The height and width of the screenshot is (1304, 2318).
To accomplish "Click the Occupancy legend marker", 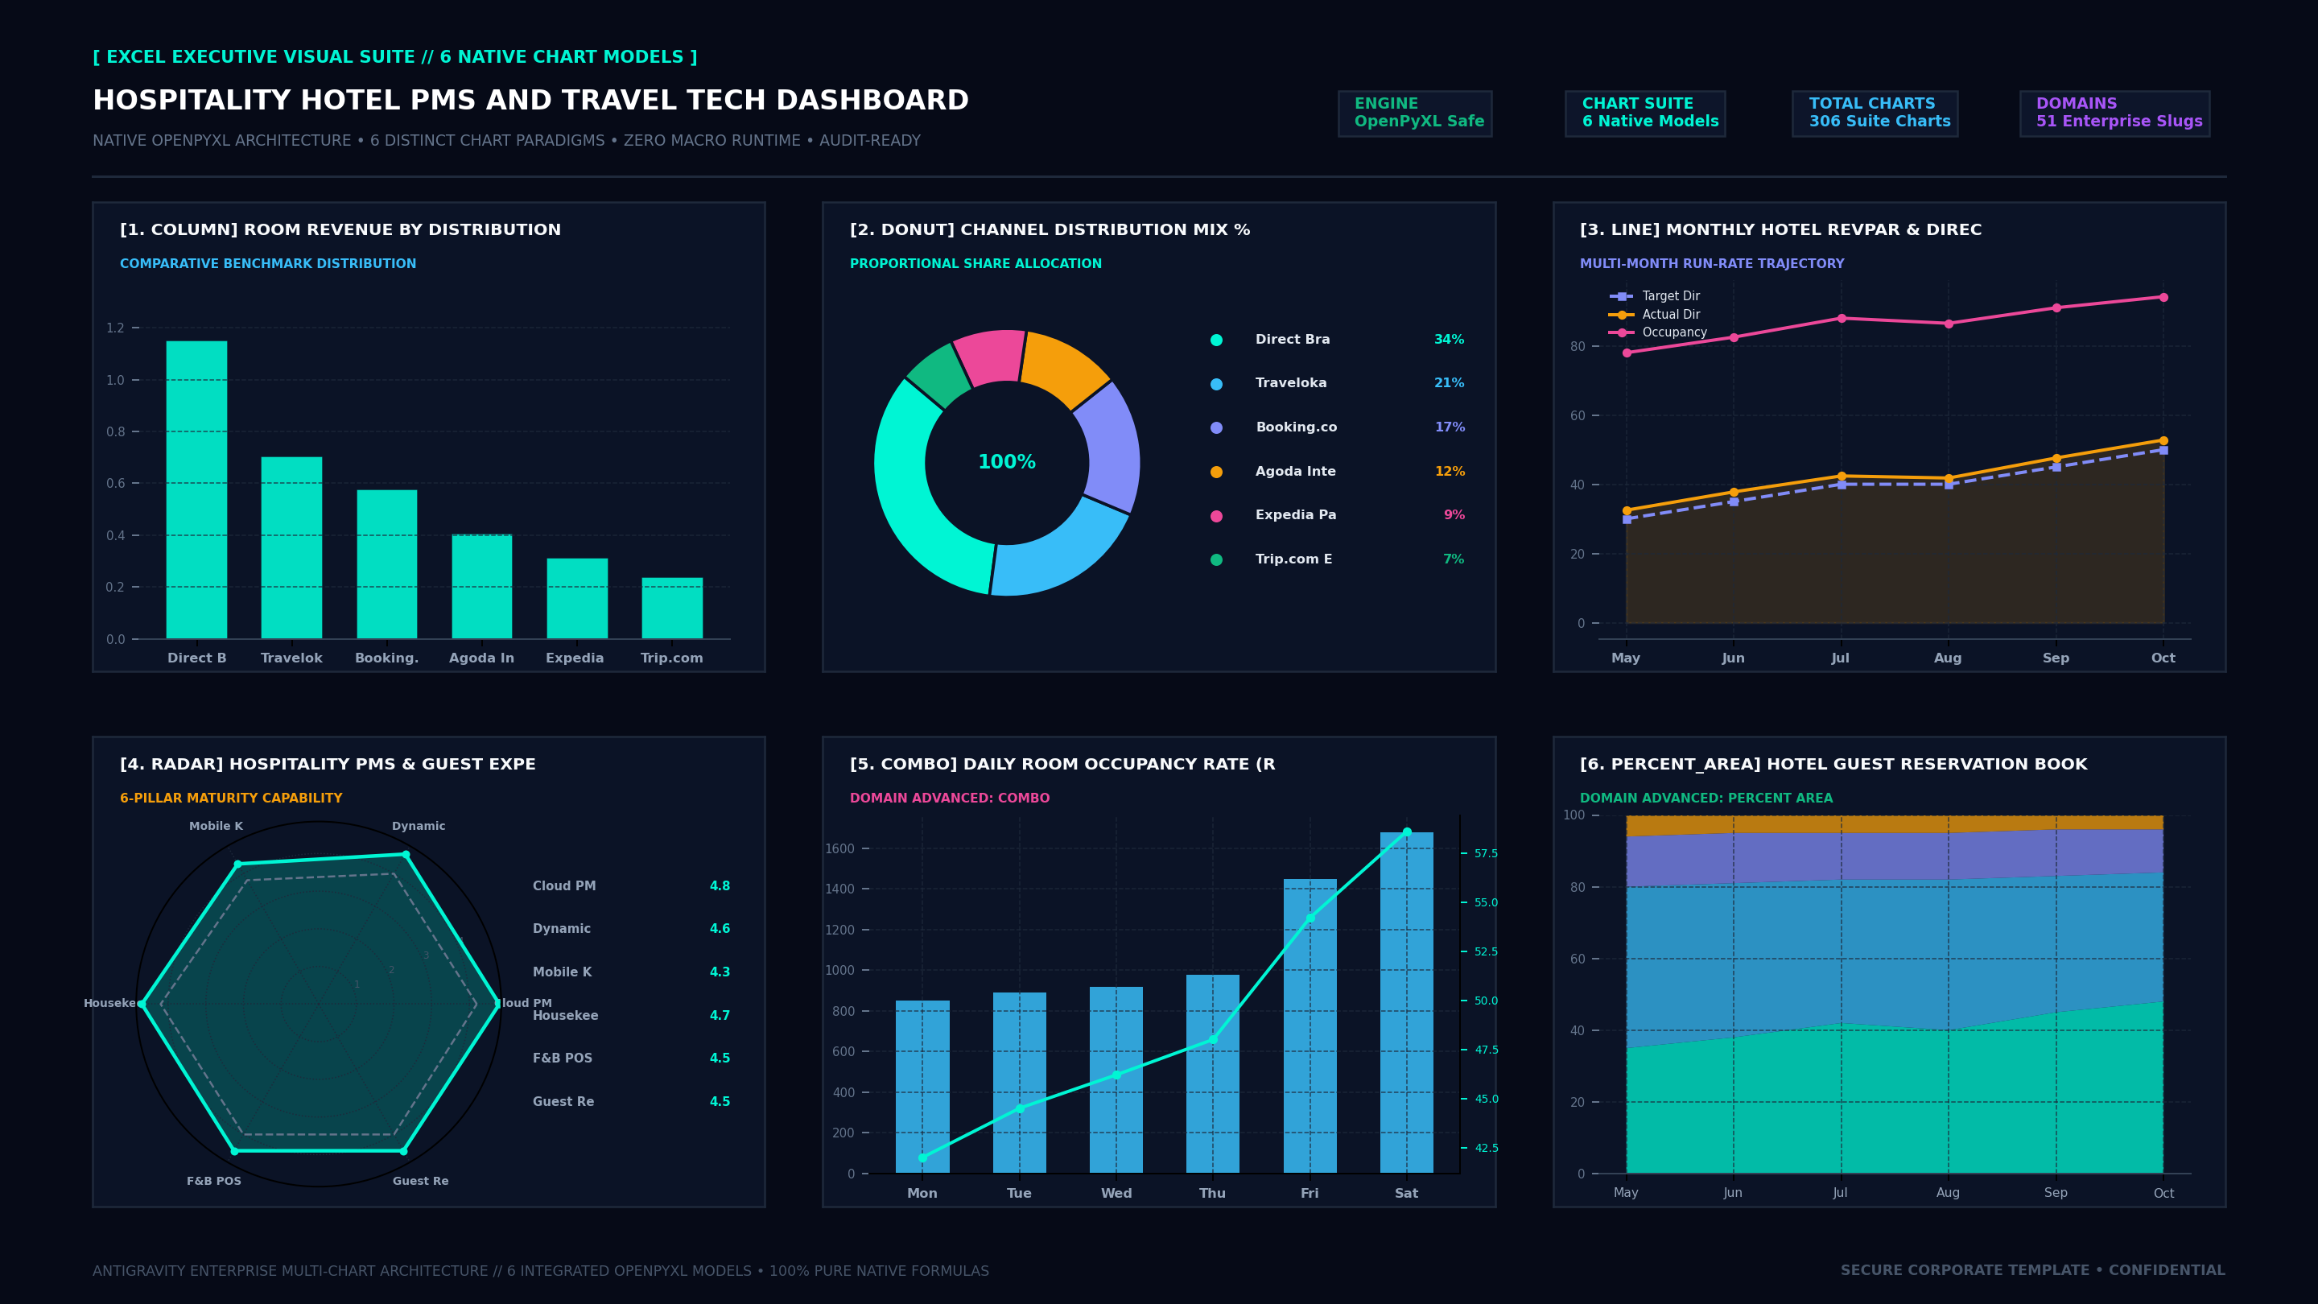I will 1621,333.
